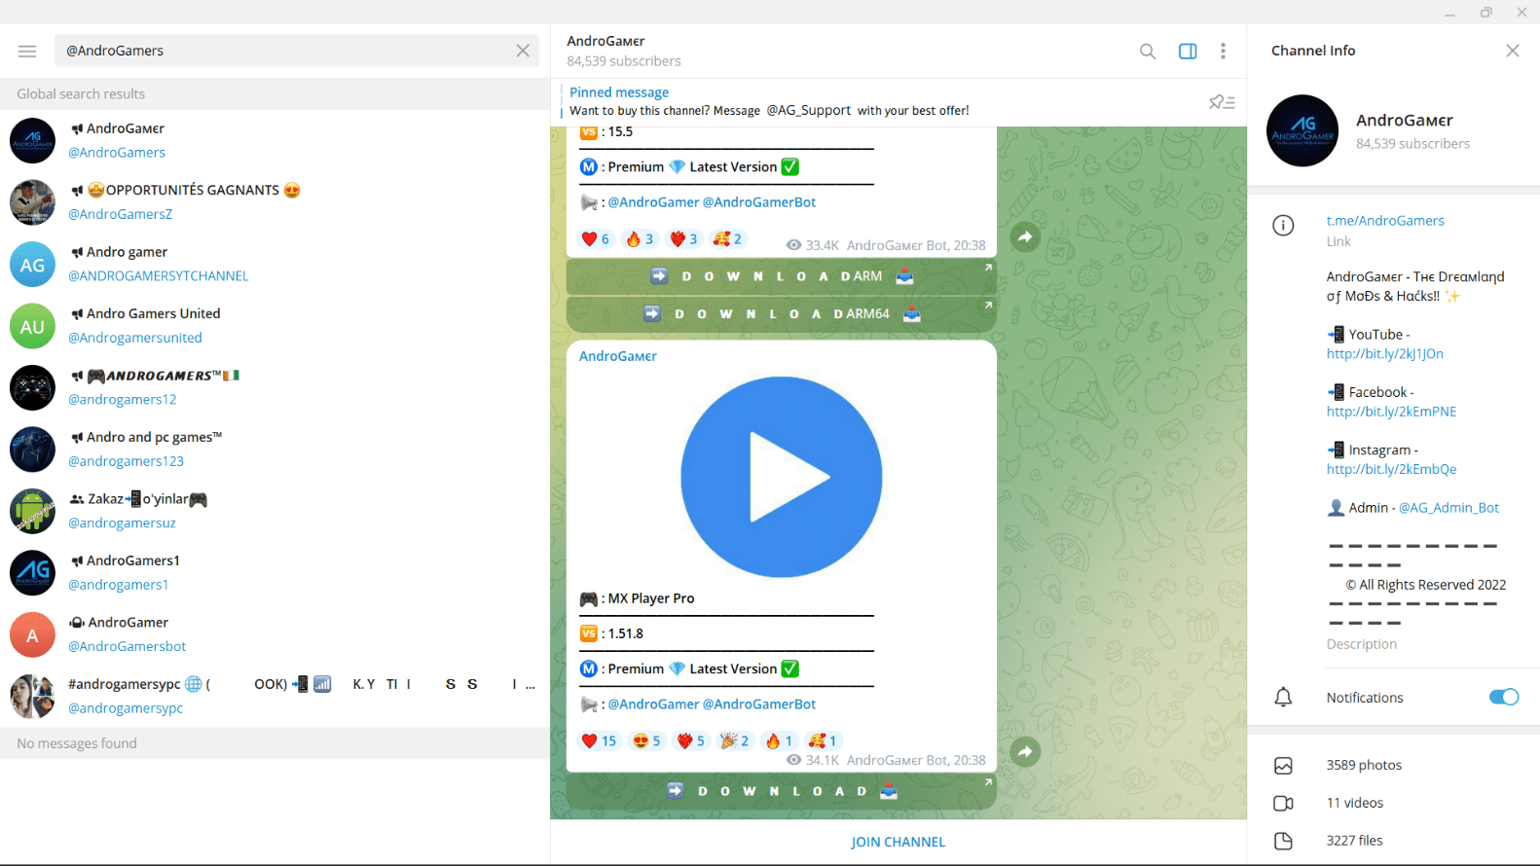Click the green AU avatar

32,326
